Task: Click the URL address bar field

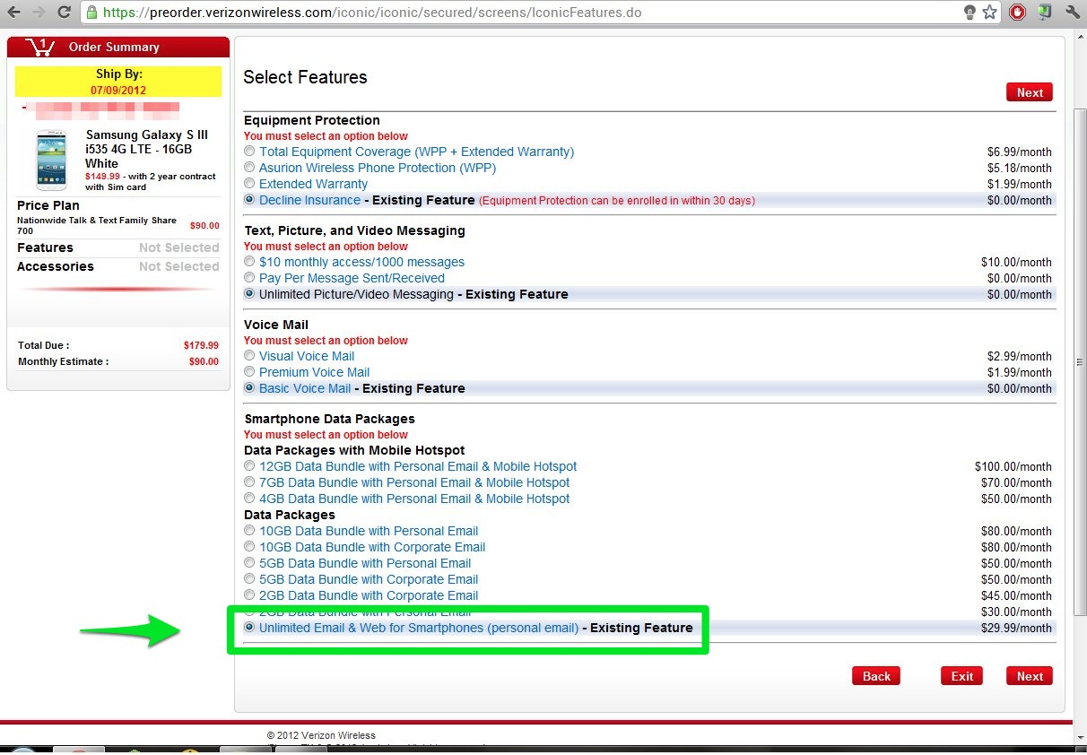Action: click(520, 13)
